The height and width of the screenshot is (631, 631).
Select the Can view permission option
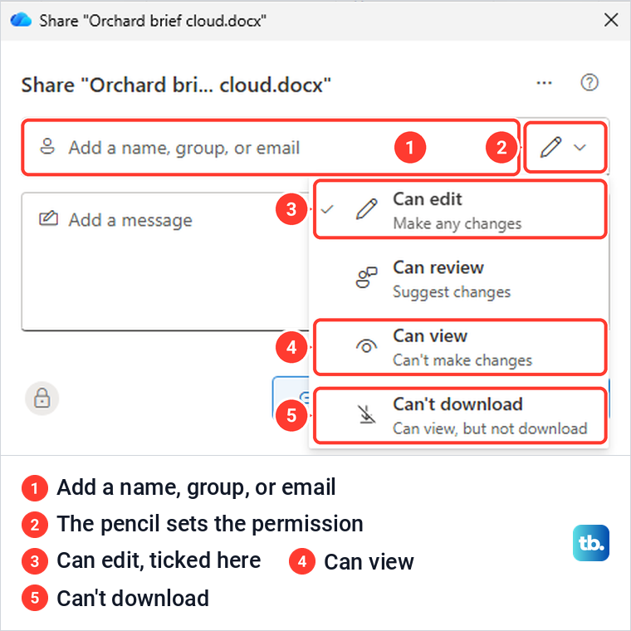pyautogui.click(x=460, y=347)
